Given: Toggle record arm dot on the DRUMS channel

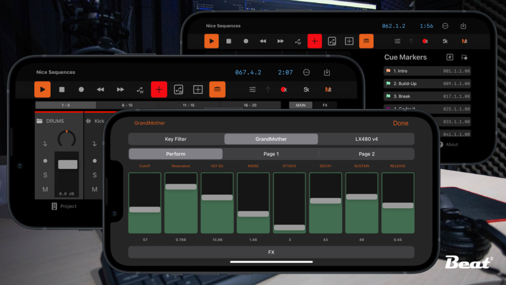Looking at the screenshot, I should (45, 161).
